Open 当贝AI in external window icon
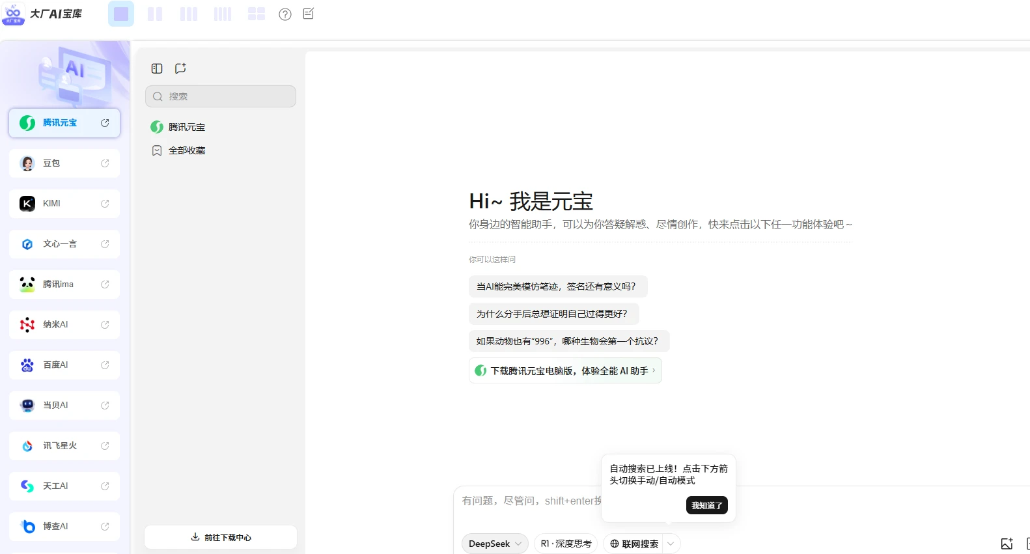This screenshot has width=1030, height=554. [x=105, y=406]
